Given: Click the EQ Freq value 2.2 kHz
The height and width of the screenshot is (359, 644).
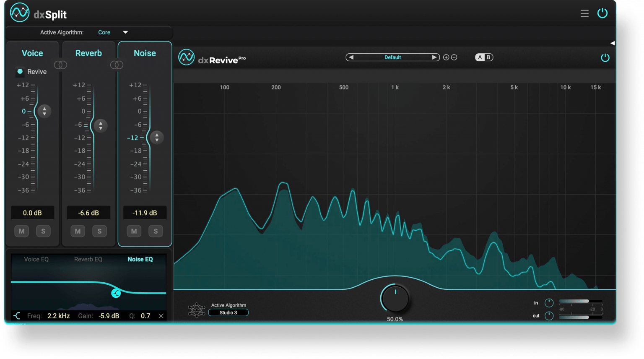Looking at the screenshot, I should (x=59, y=316).
